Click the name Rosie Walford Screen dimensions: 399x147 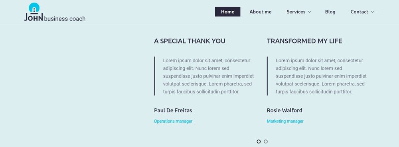point(284,110)
